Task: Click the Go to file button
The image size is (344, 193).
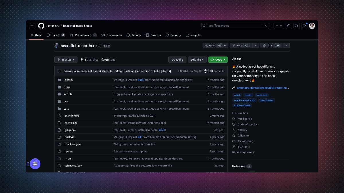Action: pyautogui.click(x=177, y=59)
